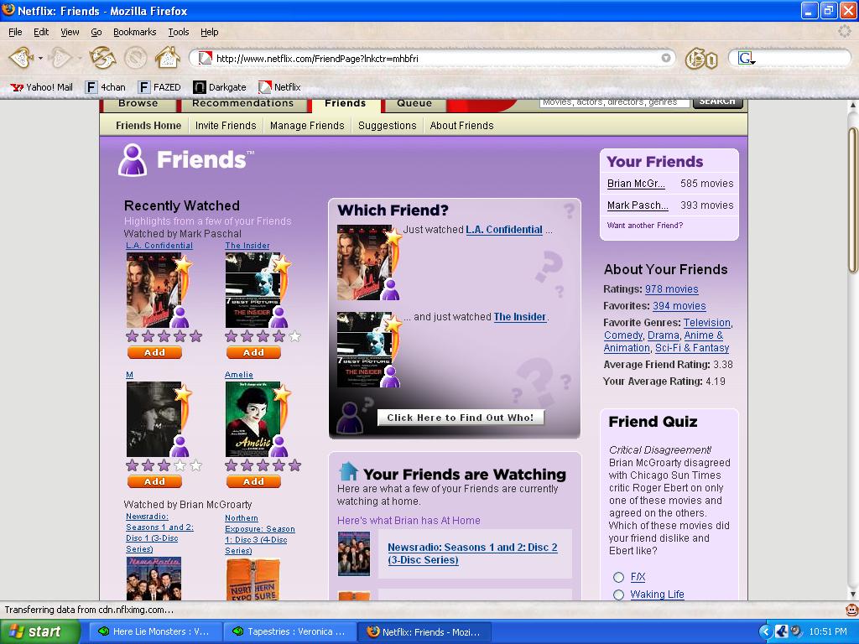Click Add under M
The width and height of the screenshot is (859, 644).
[154, 482]
